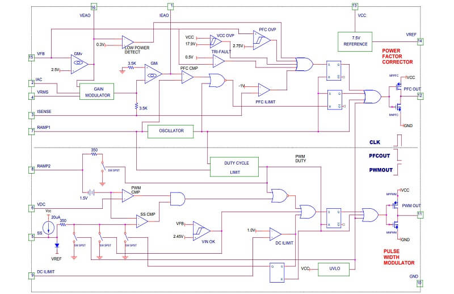
Task: Select the -1V label at PFC ILIMIT
Action: coord(242,86)
